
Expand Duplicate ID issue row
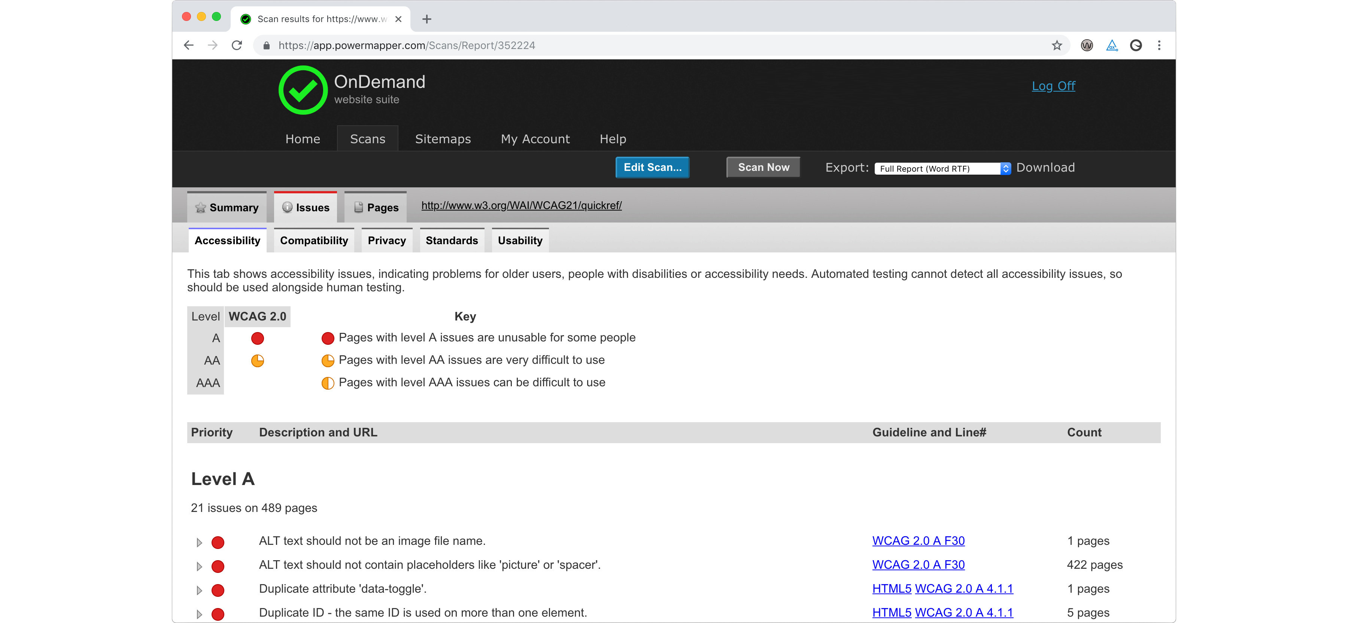(x=199, y=614)
